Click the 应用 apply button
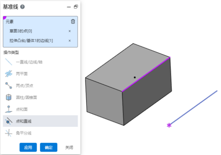 (x=28, y=147)
